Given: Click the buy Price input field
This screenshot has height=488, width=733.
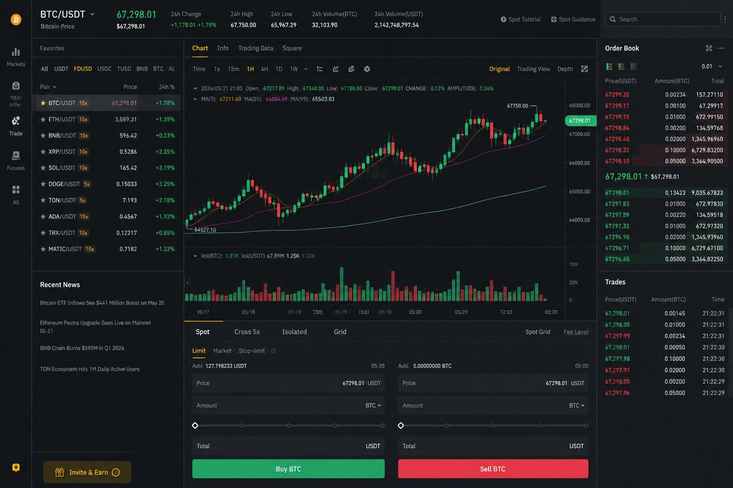Looking at the screenshot, I should [x=288, y=383].
